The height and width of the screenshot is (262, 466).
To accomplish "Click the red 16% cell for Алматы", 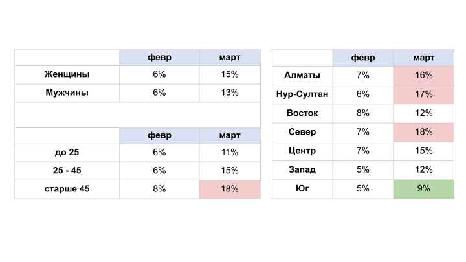I will pyautogui.click(x=424, y=76).
